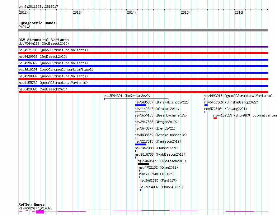Screen dimensions: 277x215
Task: Click nsv6089140 (Wu2021) label
Action: point(157,174)
